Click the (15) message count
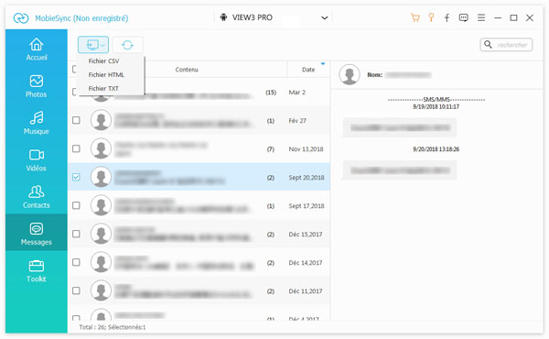The width and height of the screenshot is (549, 339). click(x=271, y=93)
